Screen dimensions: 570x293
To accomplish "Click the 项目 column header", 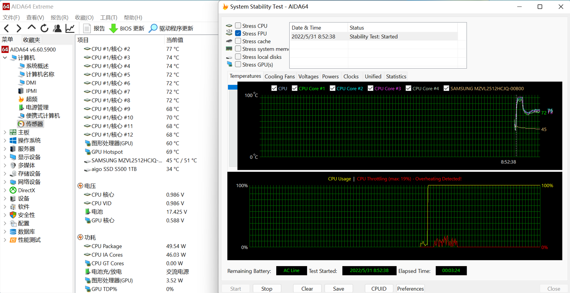I will click(120, 40).
